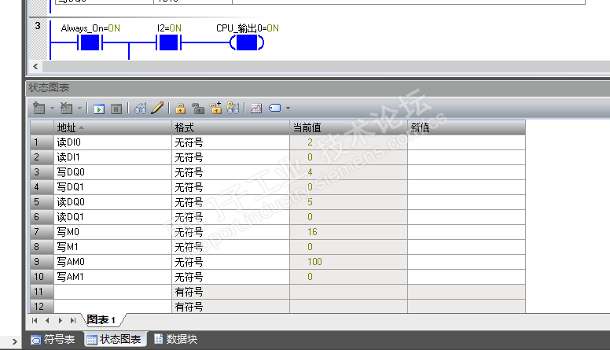Image resolution: width=610 pixels, height=350 pixels.
Task: Click the 无符号 format cell for 写M0
Action: coord(230,232)
